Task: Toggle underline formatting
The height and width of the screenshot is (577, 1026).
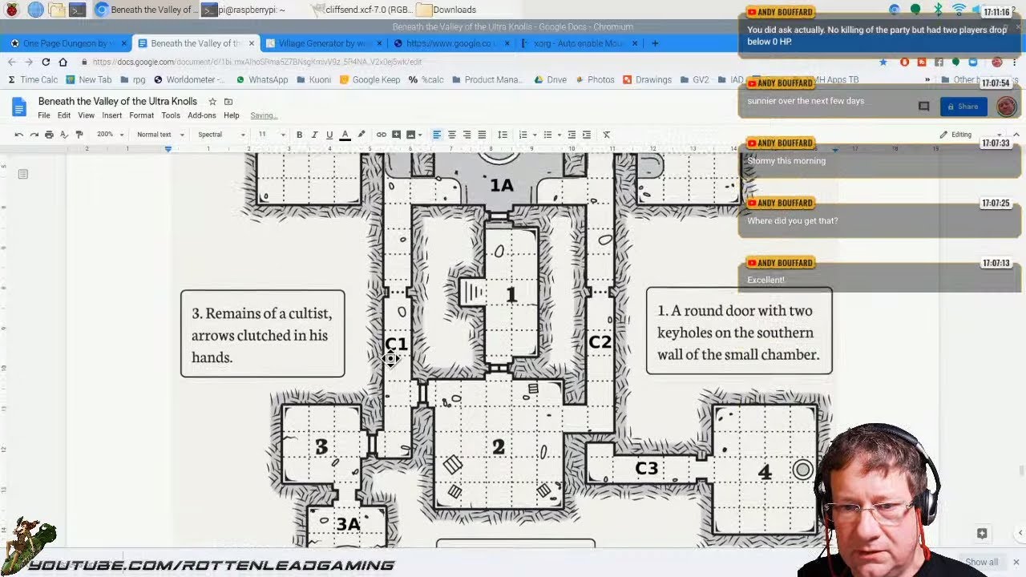Action: 329,135
